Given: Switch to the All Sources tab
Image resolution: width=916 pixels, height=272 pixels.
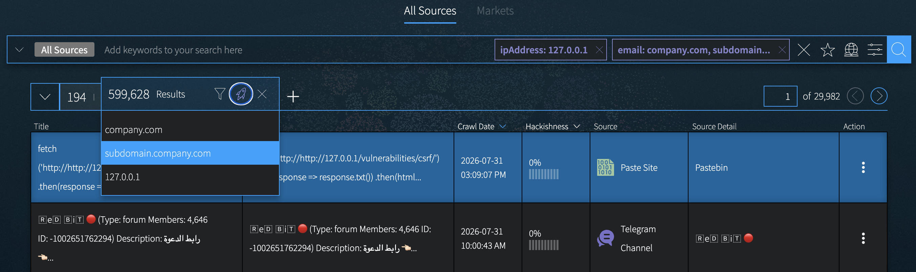Looking at the screenshot, I should tap(430, 11).
